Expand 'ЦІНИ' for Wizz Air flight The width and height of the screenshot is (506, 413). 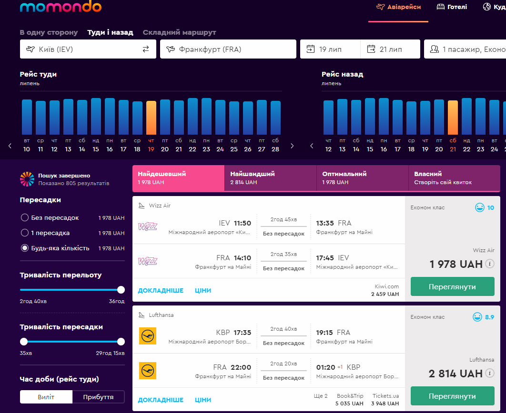[x=203, y=290]
